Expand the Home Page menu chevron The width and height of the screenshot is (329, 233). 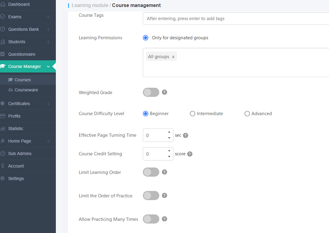point(48,141)
